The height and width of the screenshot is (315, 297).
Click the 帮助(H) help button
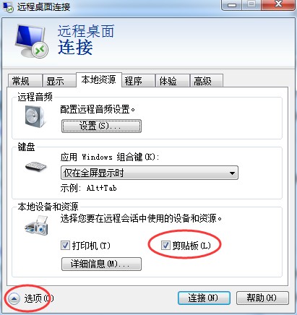[x=262, y=298]
